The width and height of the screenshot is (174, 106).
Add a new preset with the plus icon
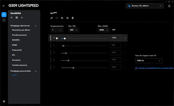[22, 17]
